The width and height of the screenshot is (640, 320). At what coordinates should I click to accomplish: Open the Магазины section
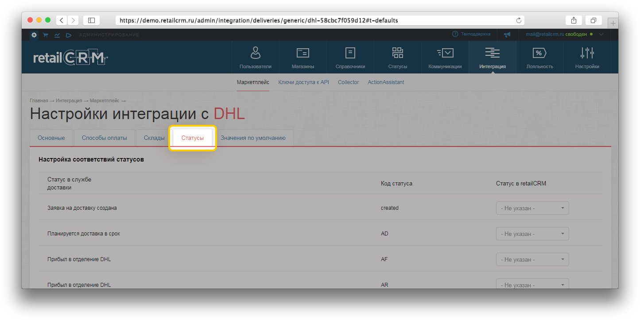coord(303,57)
